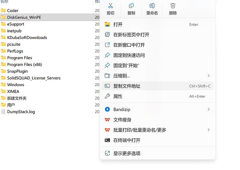240x170 pixels.
Task: Select Copy file address (复制文件地址)
Action: (158, 86)
